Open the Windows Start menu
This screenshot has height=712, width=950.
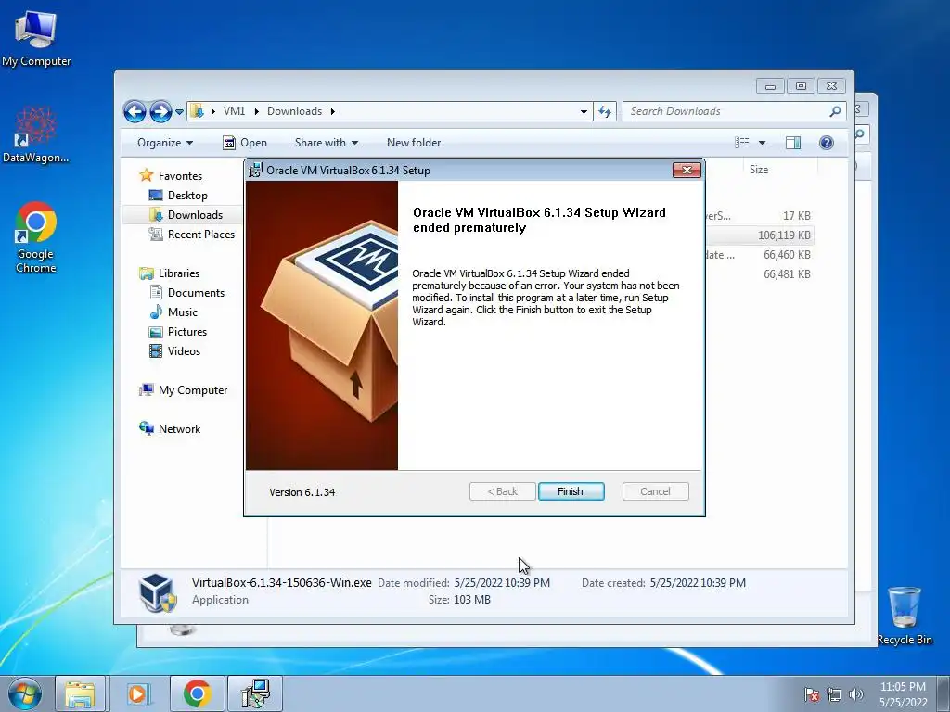pos(25,693)
